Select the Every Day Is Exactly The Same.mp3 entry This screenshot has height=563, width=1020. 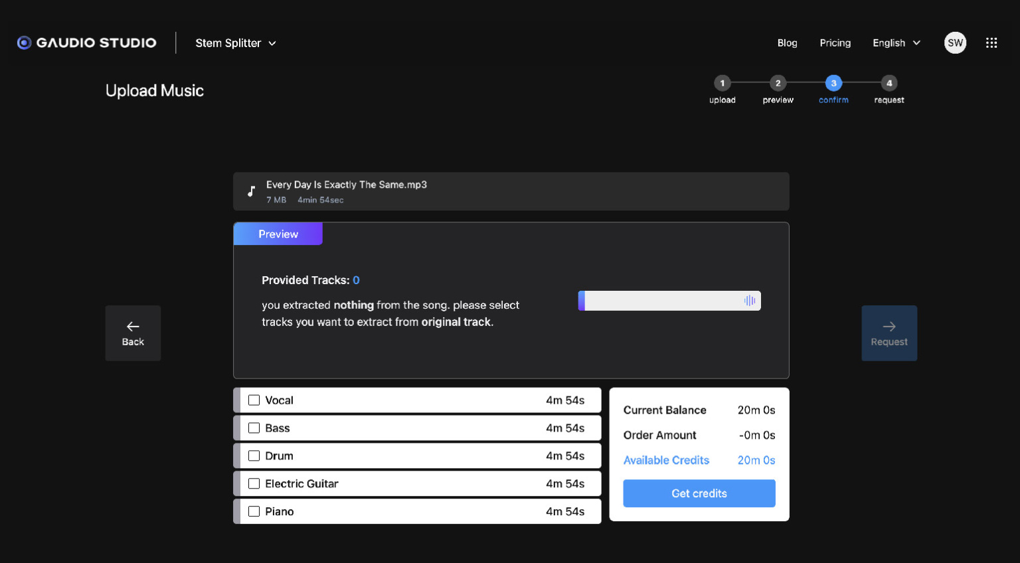tap(511, 191)
